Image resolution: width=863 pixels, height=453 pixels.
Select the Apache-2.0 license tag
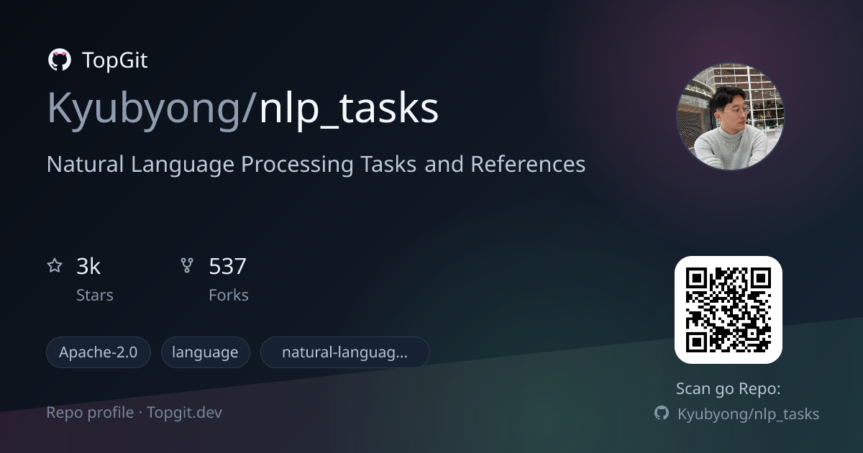click(98, 352)
